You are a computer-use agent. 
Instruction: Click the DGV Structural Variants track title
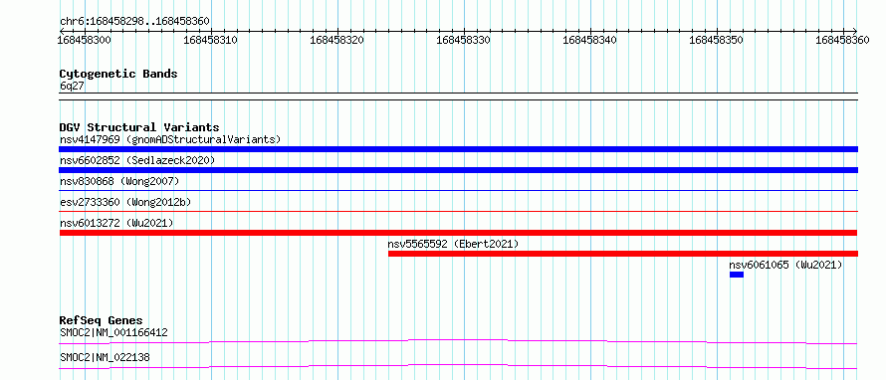(x=139, y=127)
